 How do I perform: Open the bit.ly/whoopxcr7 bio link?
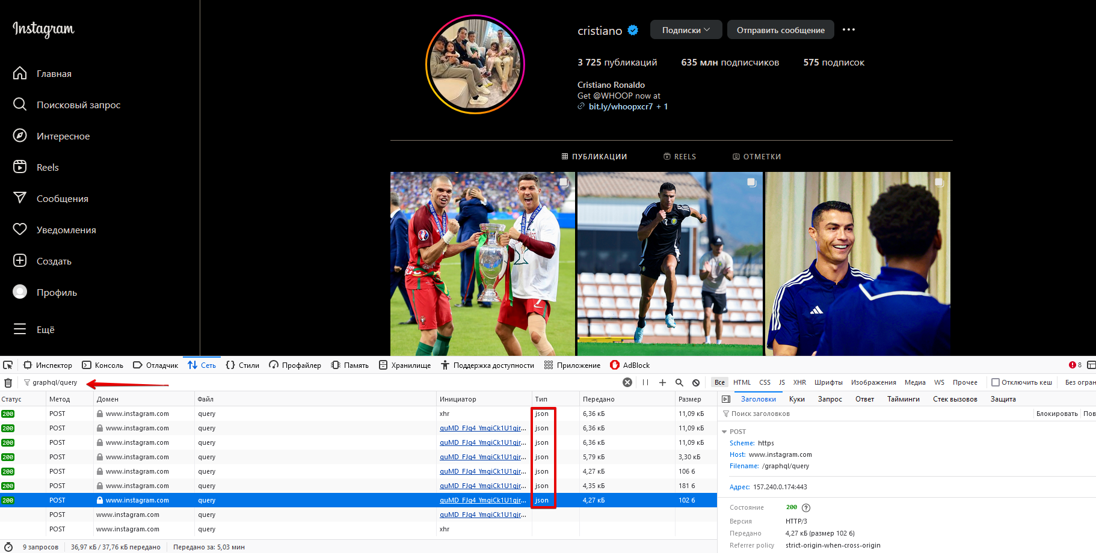(x=620, y=106)
